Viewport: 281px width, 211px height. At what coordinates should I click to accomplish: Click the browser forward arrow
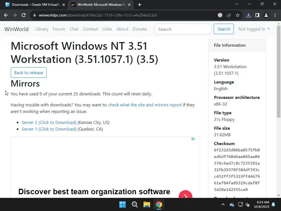[x=15, y=15]
